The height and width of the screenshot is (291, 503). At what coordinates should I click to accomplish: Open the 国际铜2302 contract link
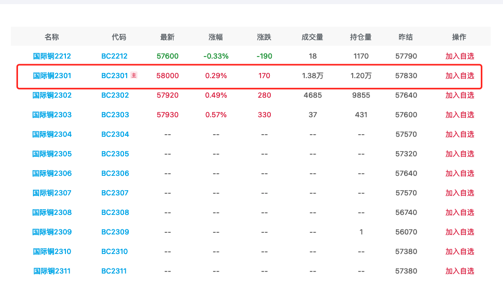pos(52,95)
